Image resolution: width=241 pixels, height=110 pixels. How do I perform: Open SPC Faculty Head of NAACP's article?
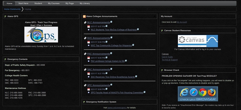(117, 93)
